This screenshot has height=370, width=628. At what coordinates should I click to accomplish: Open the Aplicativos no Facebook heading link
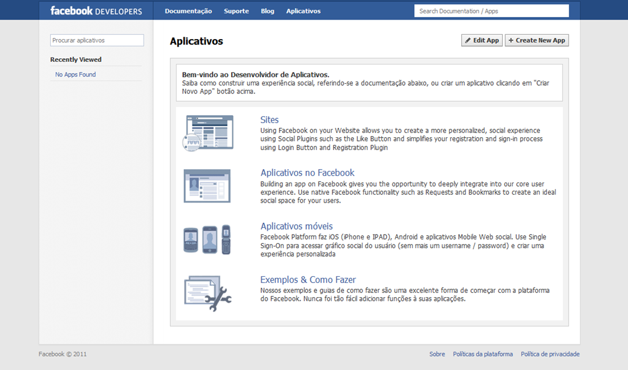307,173
